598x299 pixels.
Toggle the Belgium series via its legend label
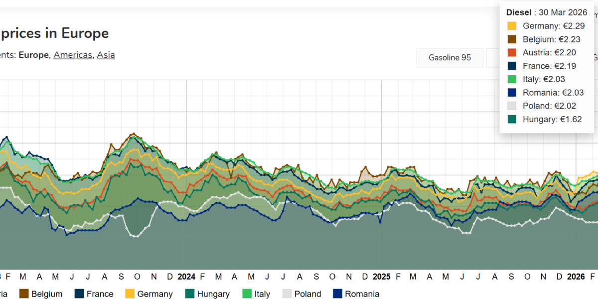click(x=47, y=294)
